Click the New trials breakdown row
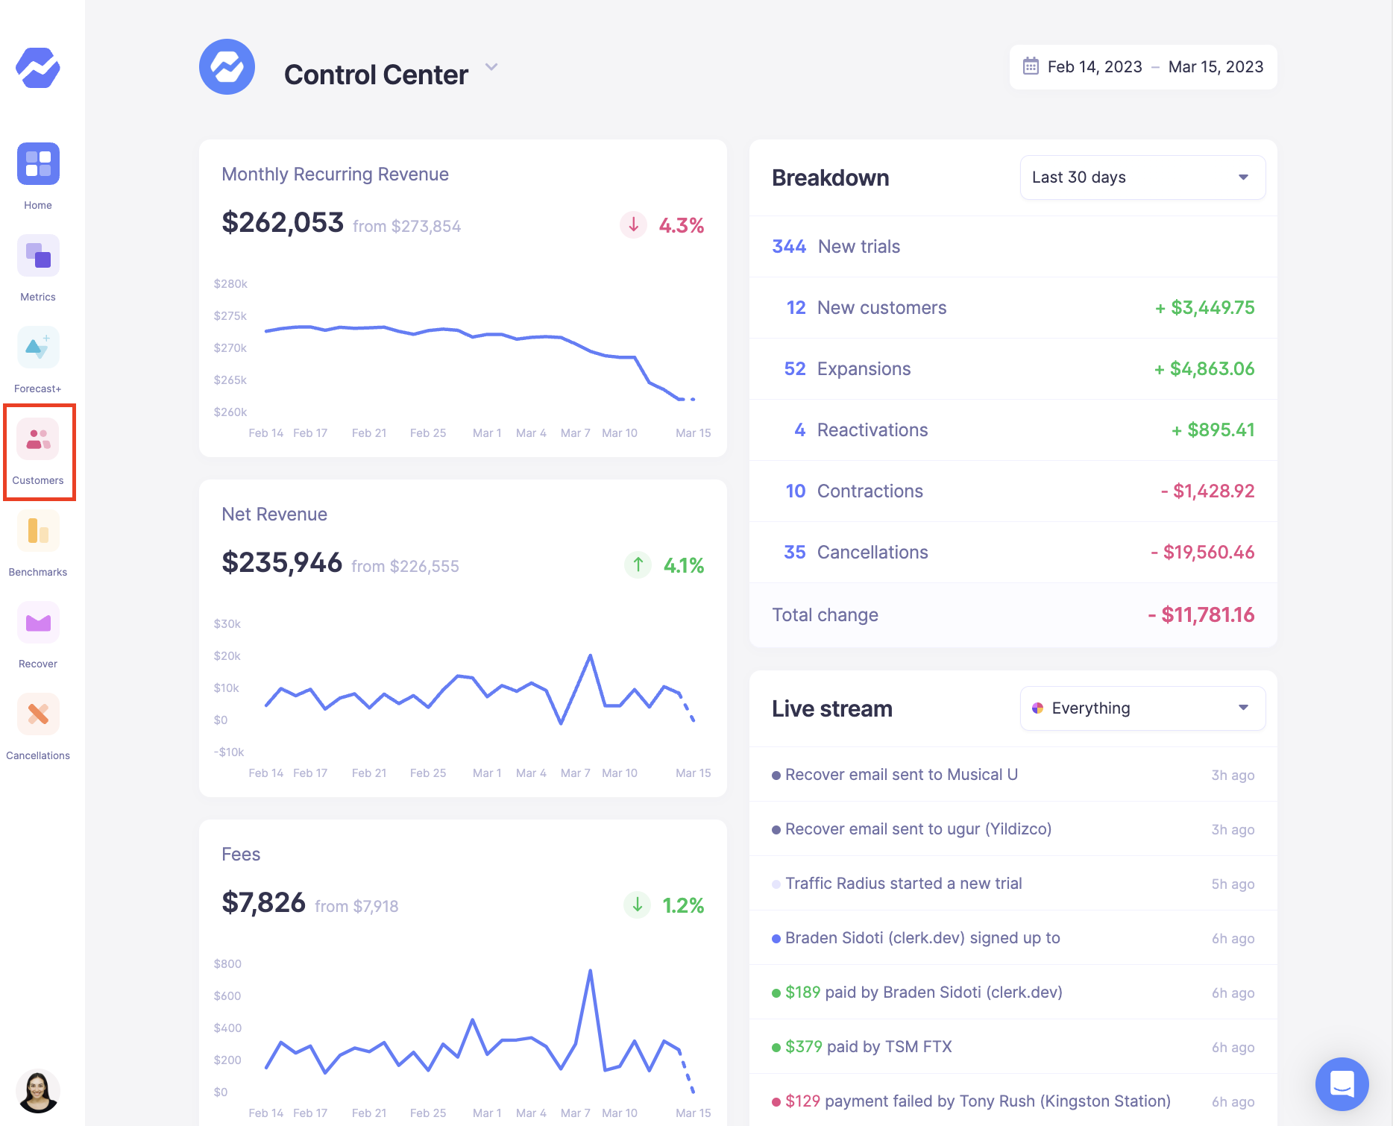Screen dimensions: 1393x1126 click(x=1013, y=247)
